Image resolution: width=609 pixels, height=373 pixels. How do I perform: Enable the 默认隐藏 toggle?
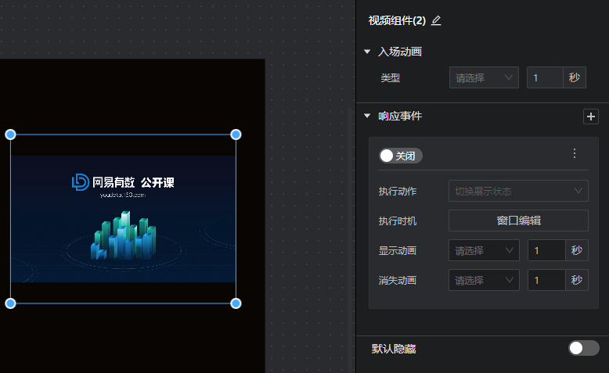tap(583, 348)
